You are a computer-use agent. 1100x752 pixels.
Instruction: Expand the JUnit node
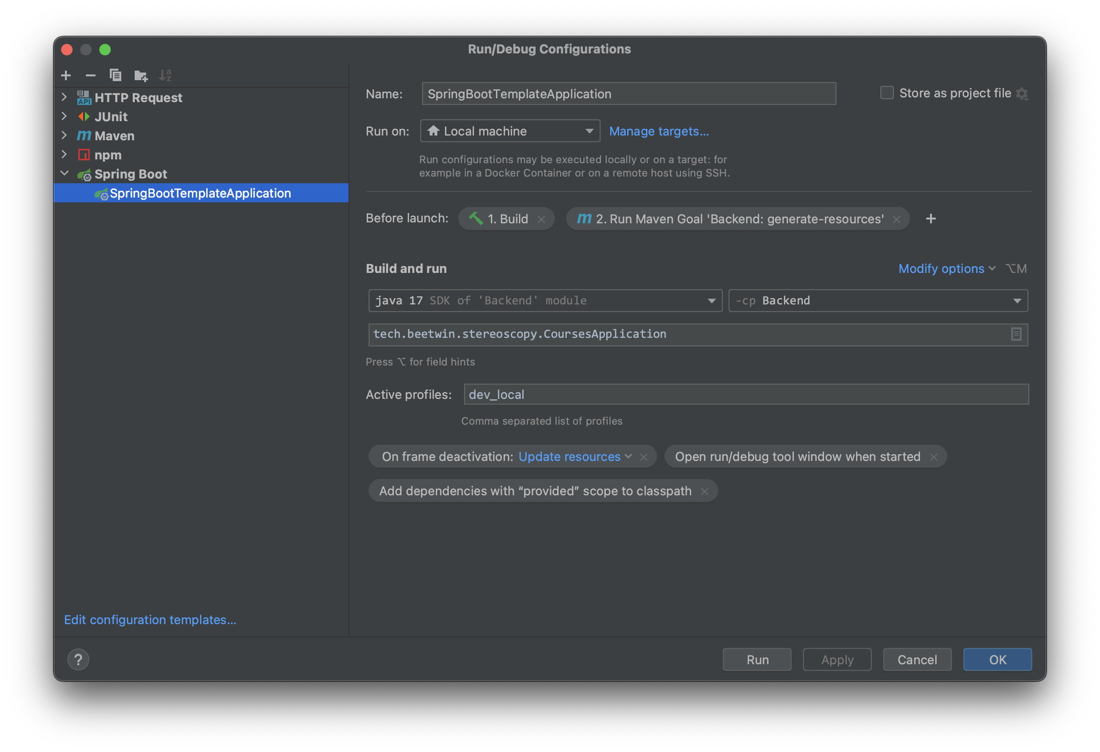[x=64, y=116]
